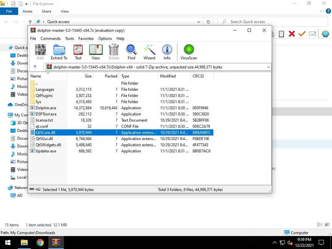Click the Test archive icon
Image resolution: width=332 pixels, height=249 pixels.
78,52
